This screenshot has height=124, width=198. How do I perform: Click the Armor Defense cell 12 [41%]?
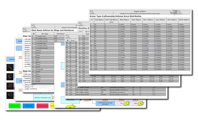[x=160, y=43]
